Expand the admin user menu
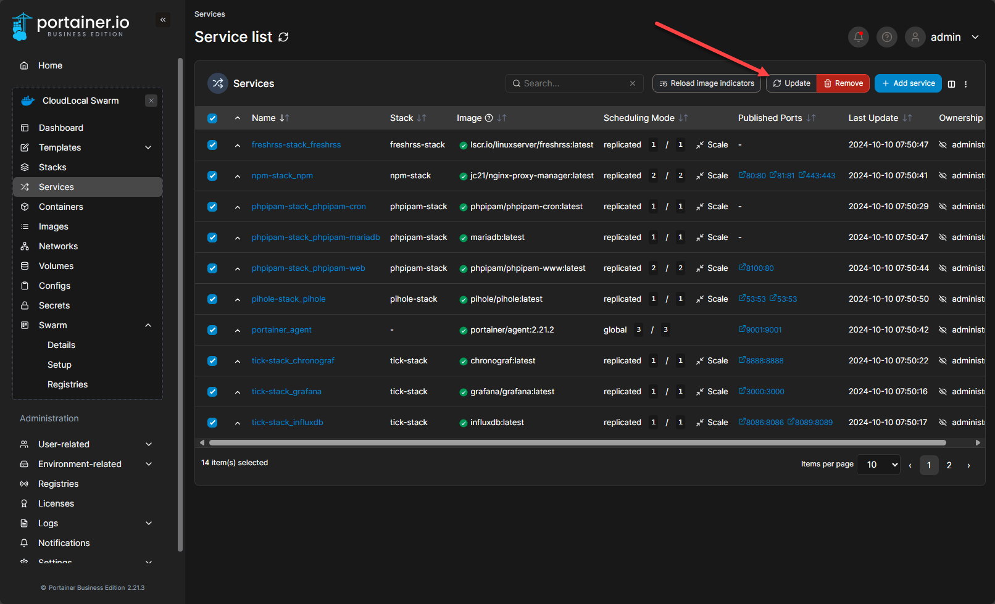 (975, 37)
